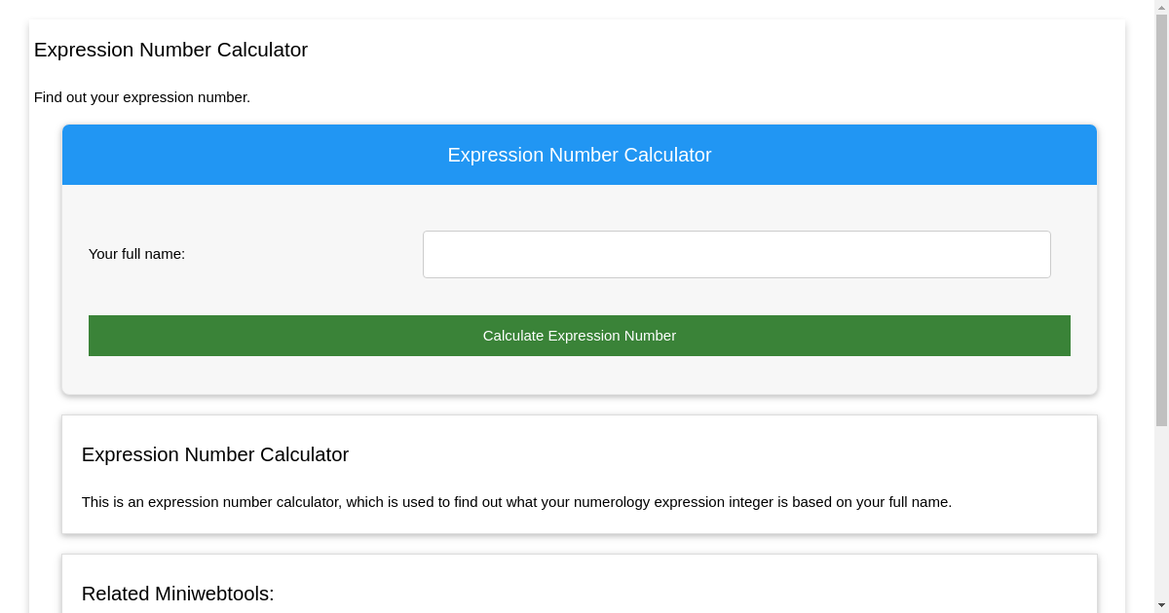Click the Expression Number Calculator section heading
Image resolution: width=1169 pixels, height=613 pixels.
[215, 454]
